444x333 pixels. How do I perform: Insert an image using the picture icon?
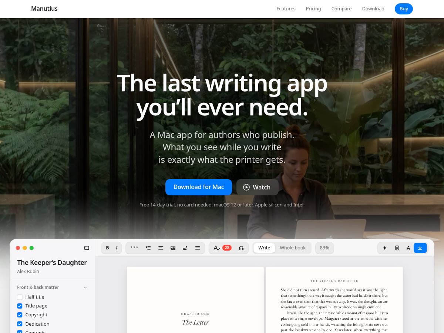point(173,248)
